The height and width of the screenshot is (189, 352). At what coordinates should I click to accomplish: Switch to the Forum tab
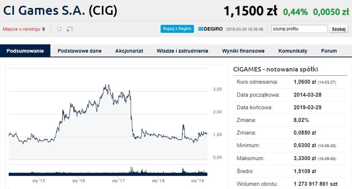(329, 51)
